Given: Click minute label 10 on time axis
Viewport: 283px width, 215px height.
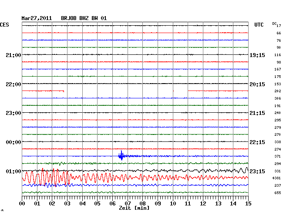Looking at the screenshot, I should (173, 204).
